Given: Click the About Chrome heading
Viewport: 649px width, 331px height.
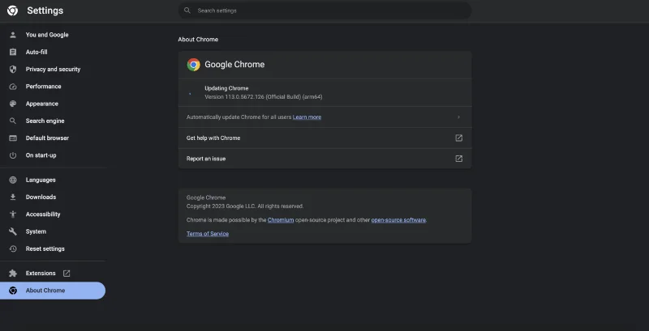Looking at the screenshot, I should [198, 39].
